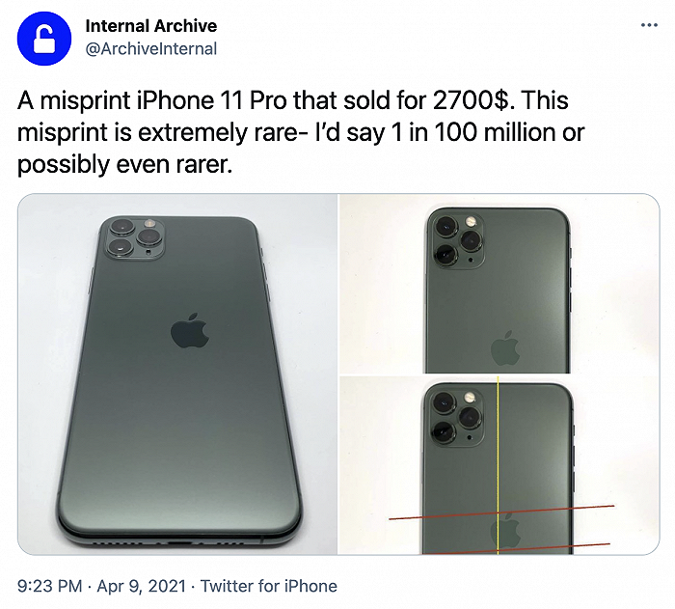Open the Twitter for iPhone source link
This screenshot has height=609, width=675.
click(269, 586)
